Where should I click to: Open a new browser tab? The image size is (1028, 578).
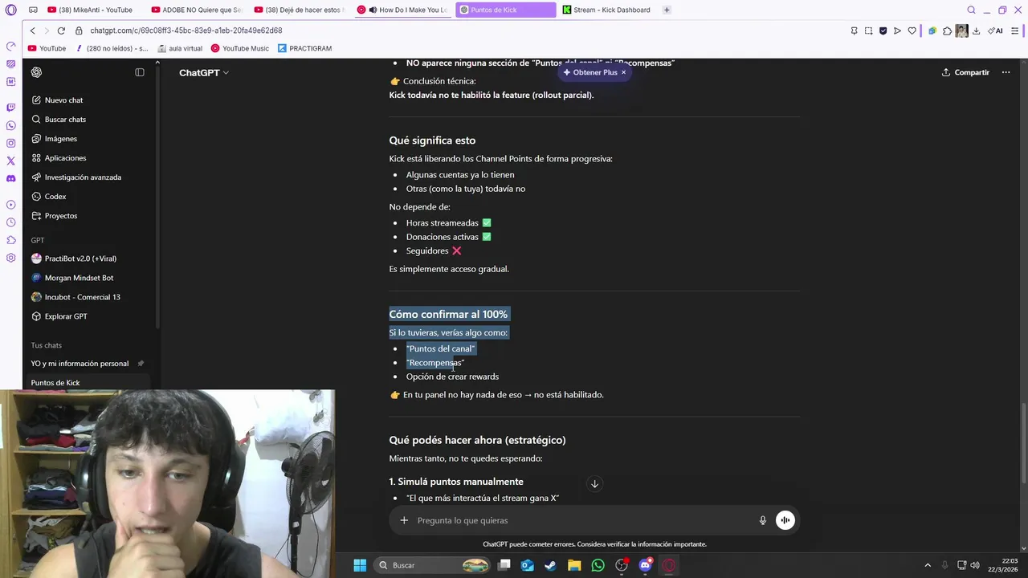coord(667,10)
